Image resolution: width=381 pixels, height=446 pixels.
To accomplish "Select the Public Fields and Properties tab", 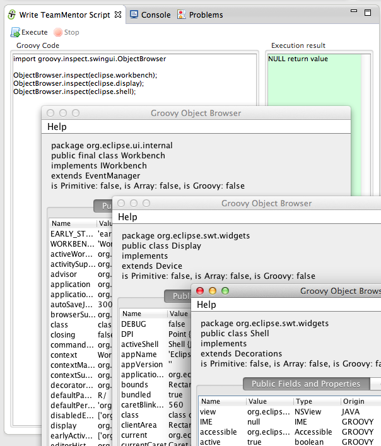I will pos(306,384).
